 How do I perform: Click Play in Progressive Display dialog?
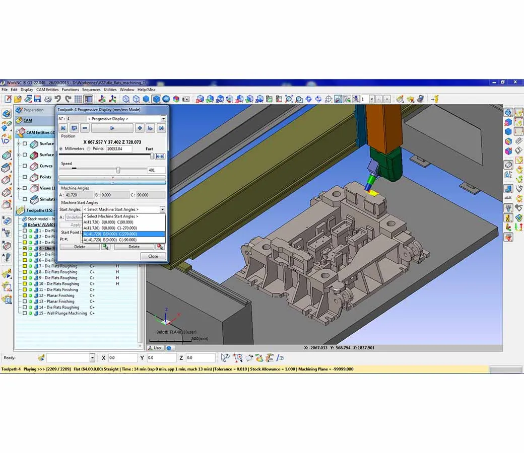click(112, 128)
